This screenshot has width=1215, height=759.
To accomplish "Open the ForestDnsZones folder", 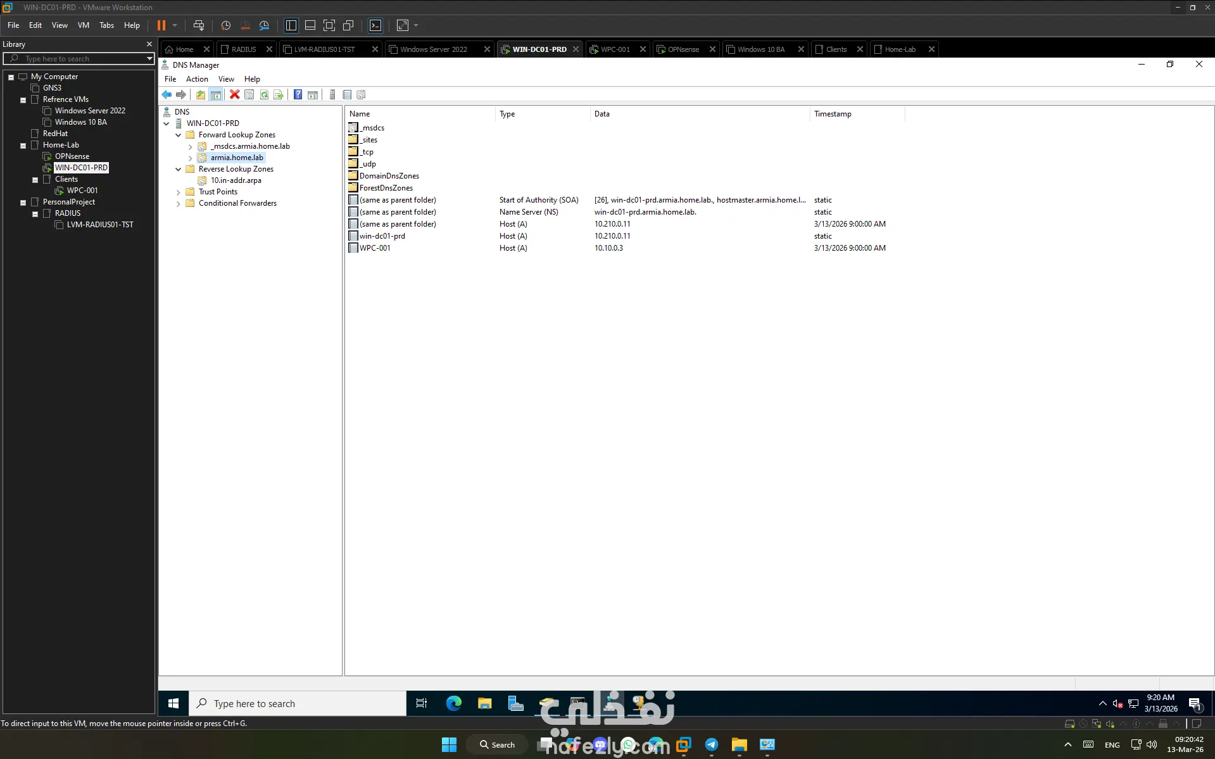I will (386, 188).
